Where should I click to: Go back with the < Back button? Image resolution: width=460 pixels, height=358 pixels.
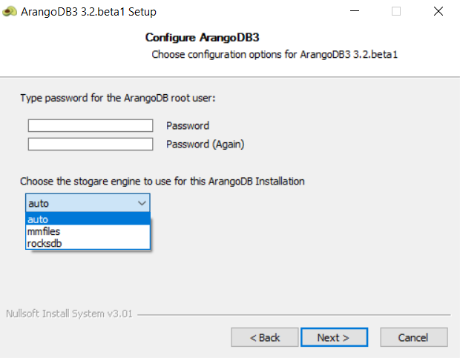point(265,337)
